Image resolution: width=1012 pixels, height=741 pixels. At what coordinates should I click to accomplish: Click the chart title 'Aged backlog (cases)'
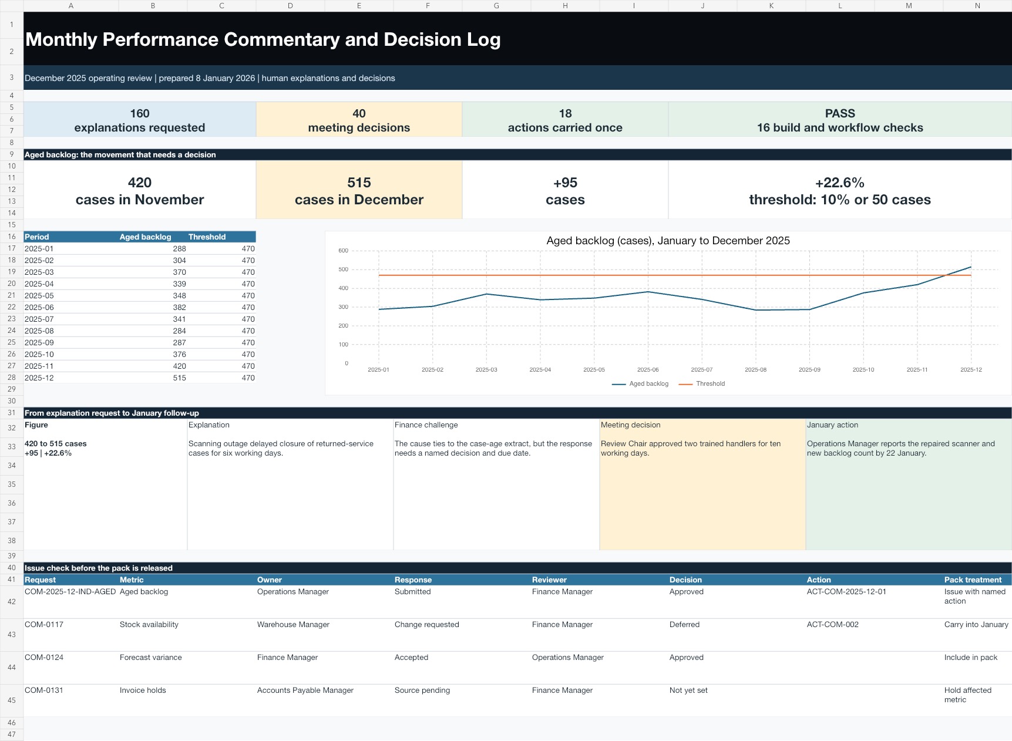(x=668, y=240)
